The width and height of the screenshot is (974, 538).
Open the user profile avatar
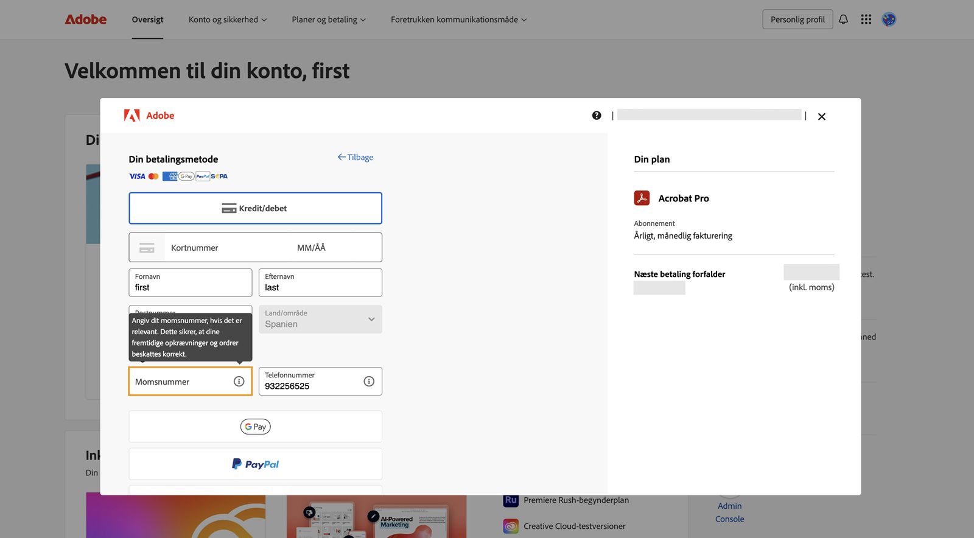tap(889, 19)
